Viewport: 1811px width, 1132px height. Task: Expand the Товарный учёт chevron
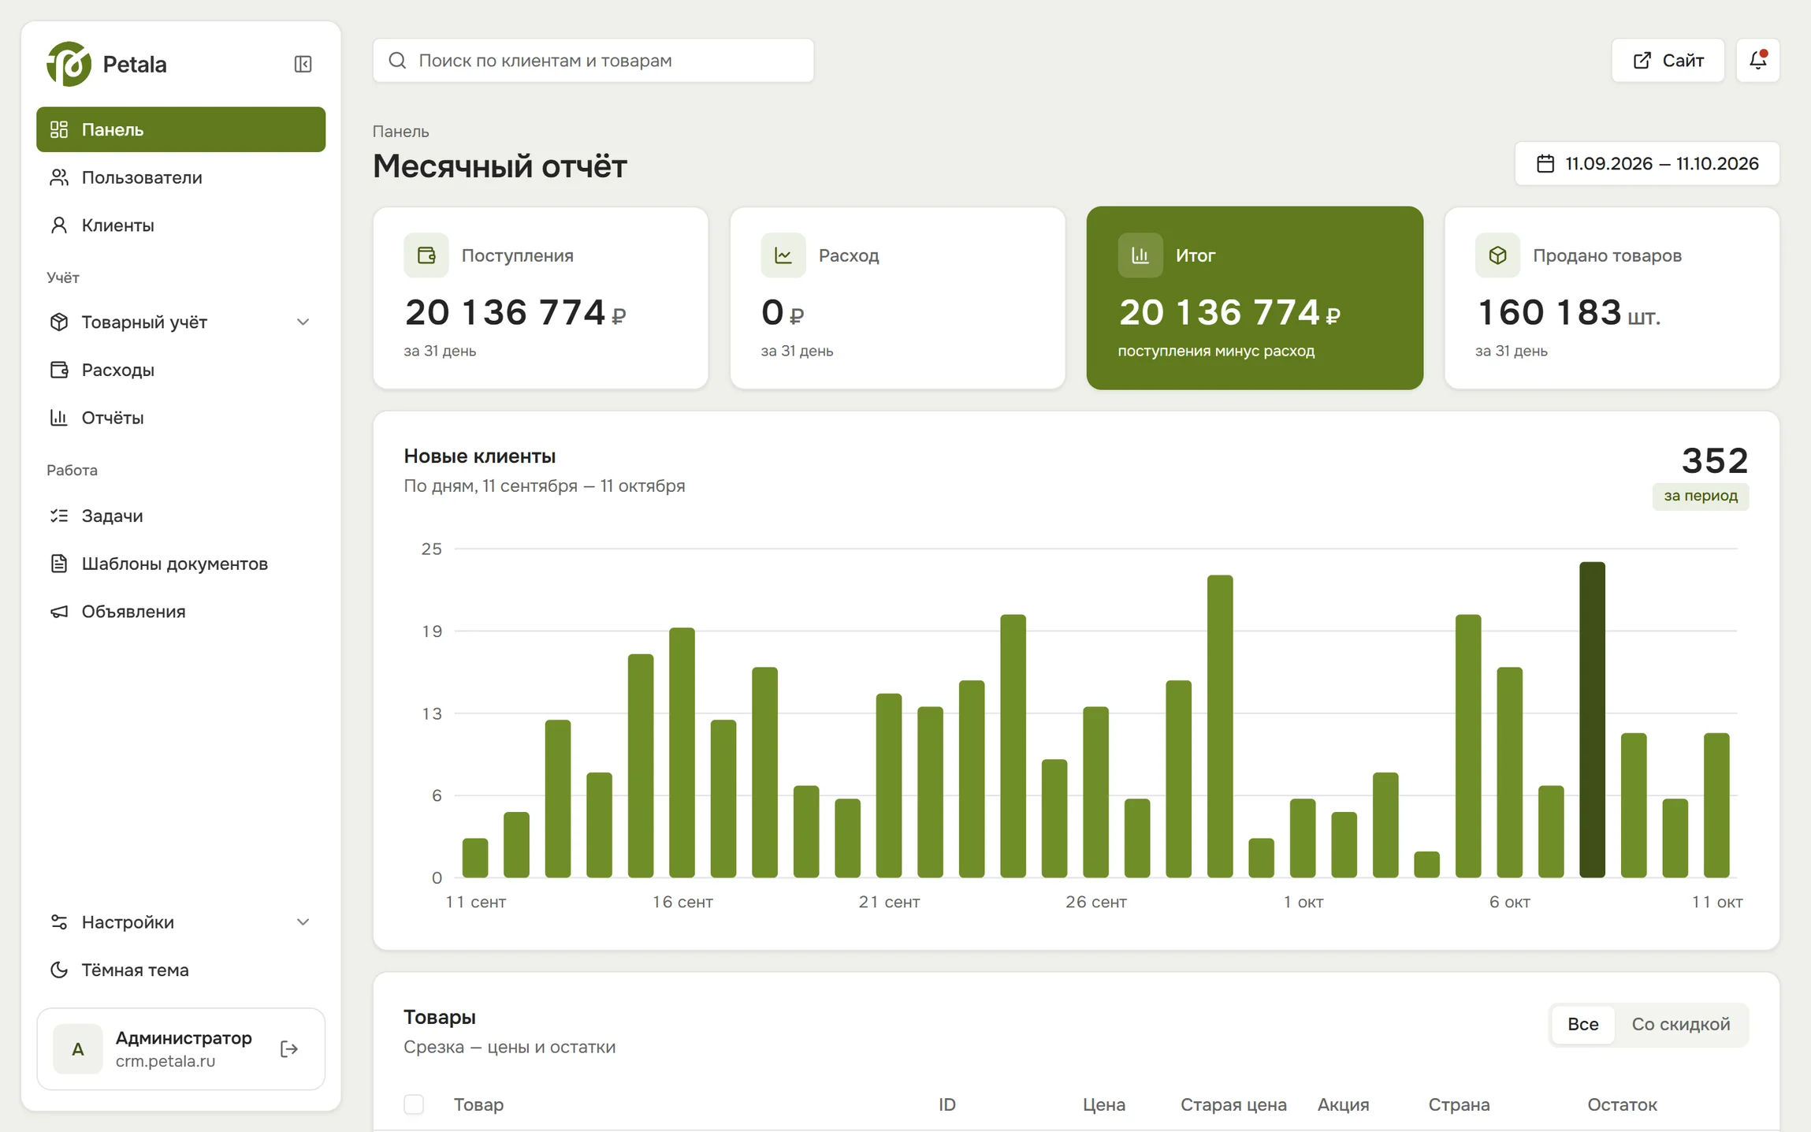(x=303, y=322)
